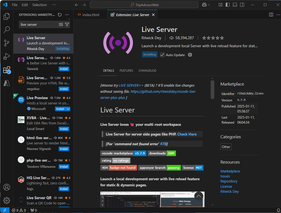Open the Search view icon
The width and height of the screenshot is (281, 213).
tap(7, 30)
